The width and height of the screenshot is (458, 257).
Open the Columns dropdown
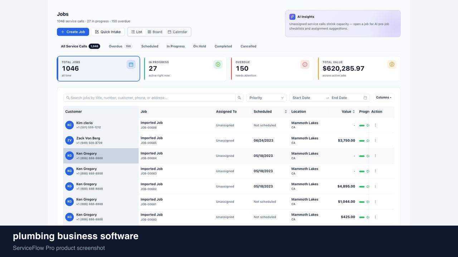pos(384,97)
